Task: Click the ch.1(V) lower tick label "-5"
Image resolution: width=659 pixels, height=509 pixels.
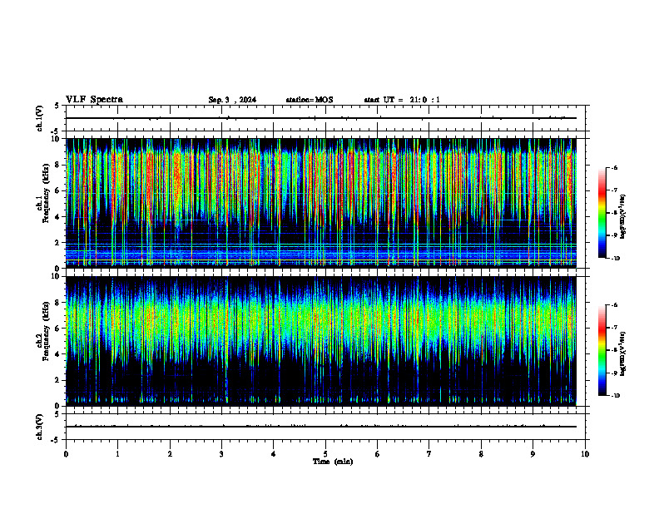Action: (x=56, y=131)
